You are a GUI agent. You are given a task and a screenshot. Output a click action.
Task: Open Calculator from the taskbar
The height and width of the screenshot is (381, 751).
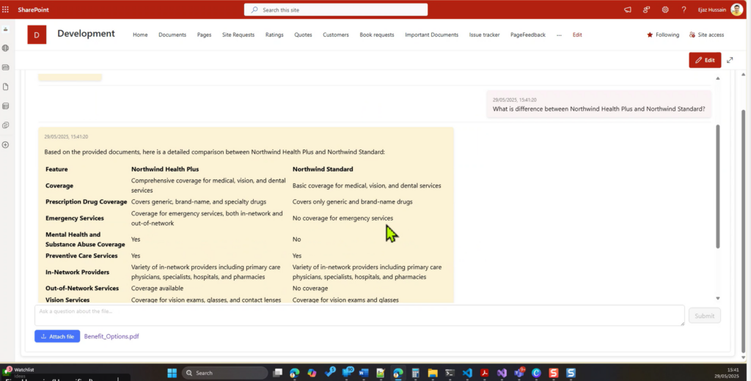415,373
